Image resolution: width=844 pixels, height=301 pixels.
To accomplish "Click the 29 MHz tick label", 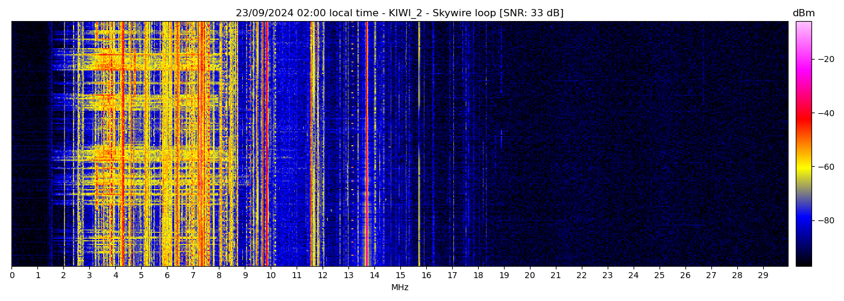I will pos(763,276).
